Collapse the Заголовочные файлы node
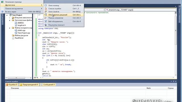This screenshot has height=102, width=182. (x=10, y=20)
